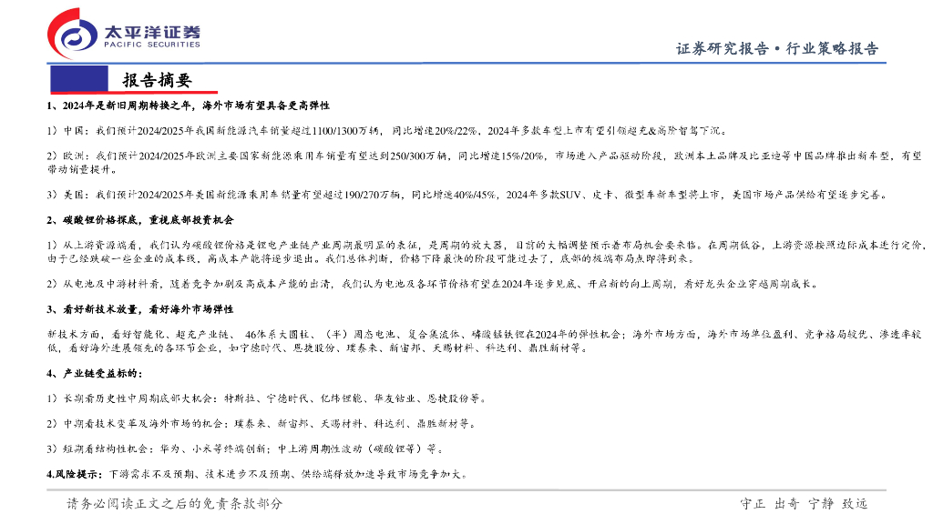Click the 美国 forecast line with 190/270万辆
933x524 pixels.
tap(467, 195)
